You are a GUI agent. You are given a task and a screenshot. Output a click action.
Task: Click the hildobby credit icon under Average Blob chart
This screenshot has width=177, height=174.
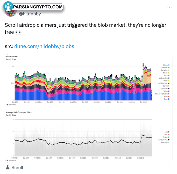8,160
